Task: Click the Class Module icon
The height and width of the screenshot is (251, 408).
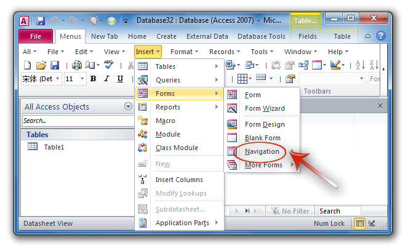Action: (x=143, y=148)
